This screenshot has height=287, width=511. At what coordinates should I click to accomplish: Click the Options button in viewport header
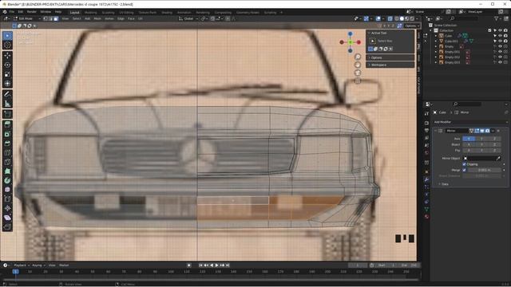412,26
